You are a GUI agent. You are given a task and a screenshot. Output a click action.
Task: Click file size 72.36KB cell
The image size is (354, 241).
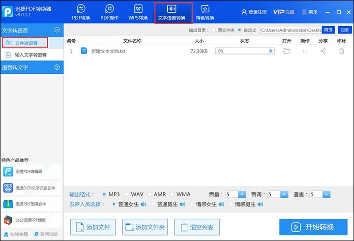[x=199, y=51]
